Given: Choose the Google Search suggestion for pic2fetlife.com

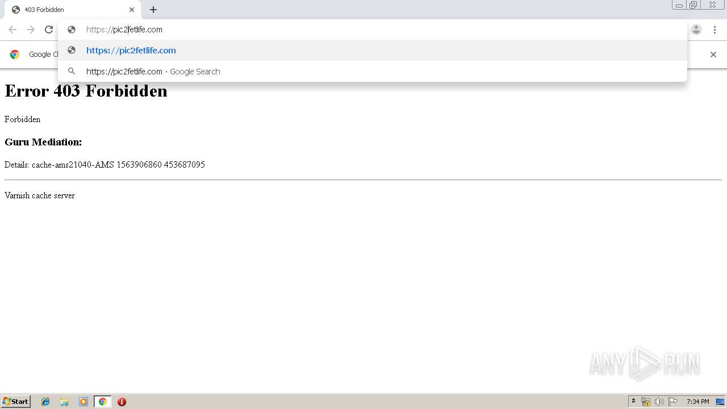Looking at the screenshot, I should click(x=373, y=72).
